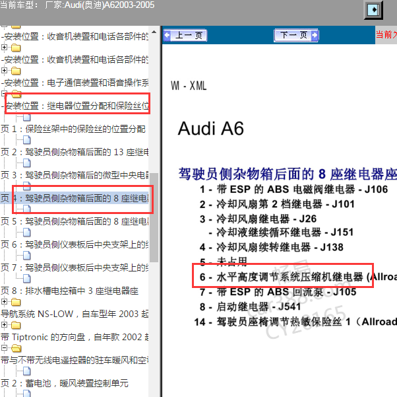397x397 pixels.
Task: Click document icon above 页 7 仪表板 entry
Action: click(27, 255)
